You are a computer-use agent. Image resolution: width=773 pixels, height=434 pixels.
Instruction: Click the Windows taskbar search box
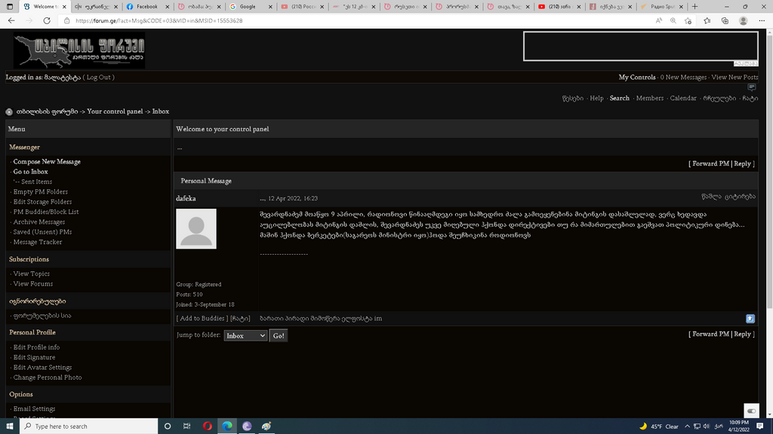tap(89, 426)
